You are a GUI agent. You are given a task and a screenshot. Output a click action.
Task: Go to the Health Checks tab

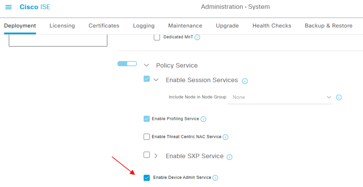(272, 25)
